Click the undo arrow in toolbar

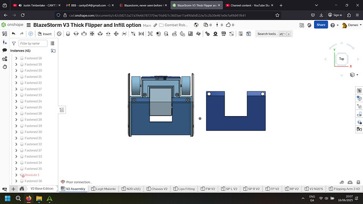coord(14,34)
